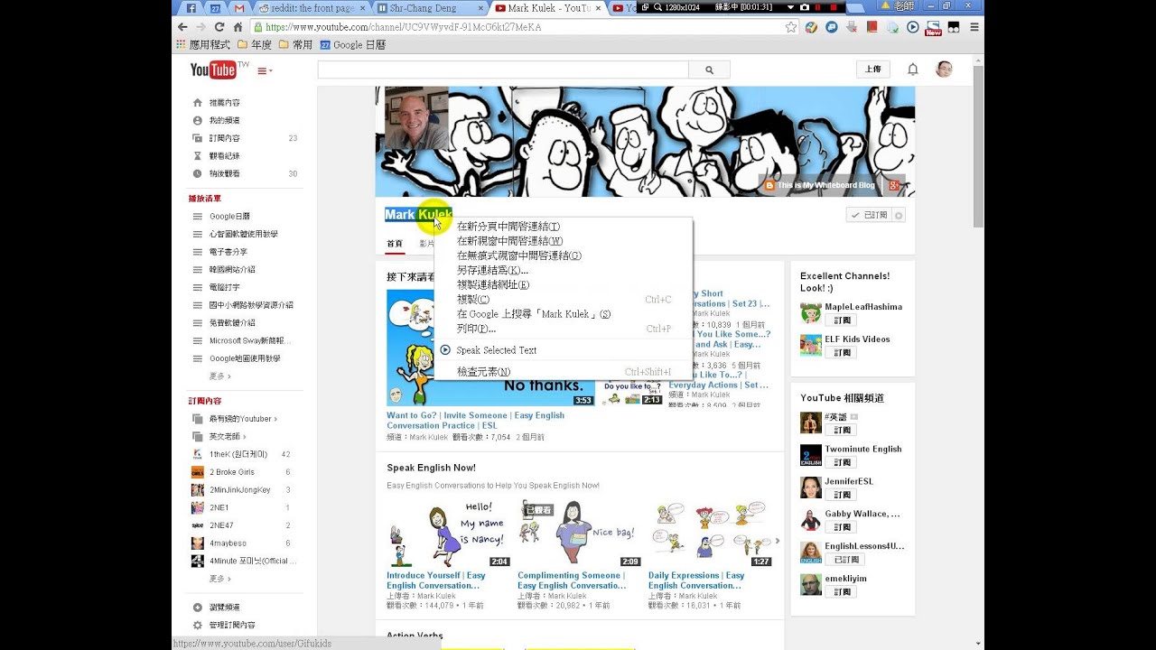The image size is (1156, 650).
Task: Open the sidebar clock Watch Later entry
Action: click(x=198, y=173)
